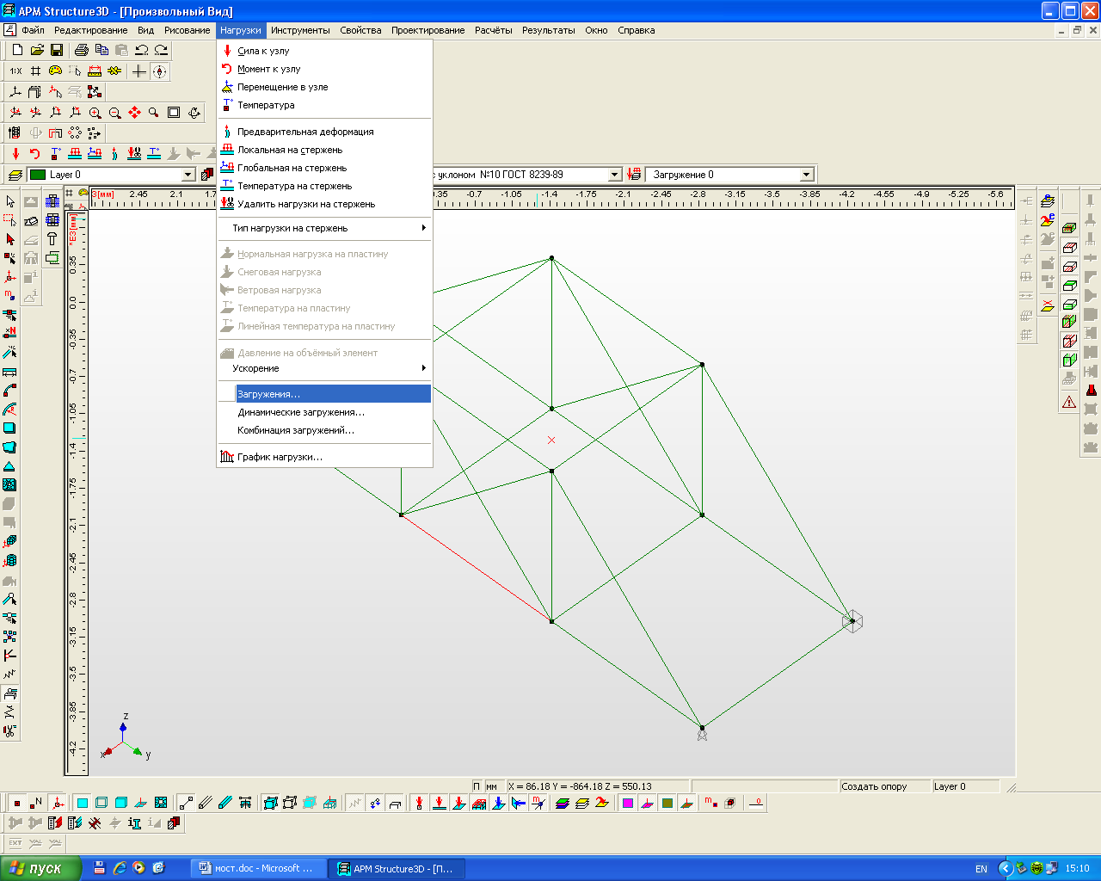Screen dimensions: 1101x881
Task: Fit the model to window icon
Action: (x=174, y=113)
